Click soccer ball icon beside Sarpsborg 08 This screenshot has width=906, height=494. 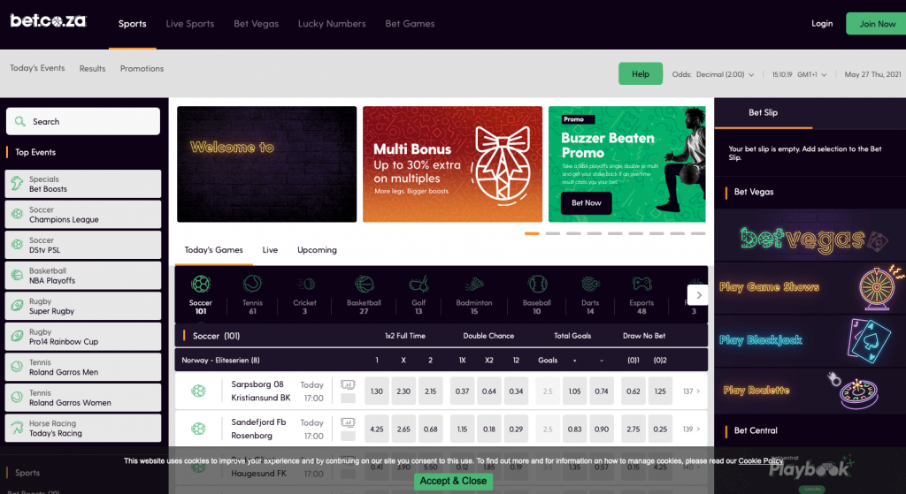[x=198, y=391]
